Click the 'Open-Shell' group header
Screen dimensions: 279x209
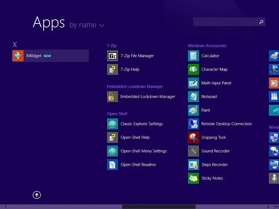pos(117,114)
